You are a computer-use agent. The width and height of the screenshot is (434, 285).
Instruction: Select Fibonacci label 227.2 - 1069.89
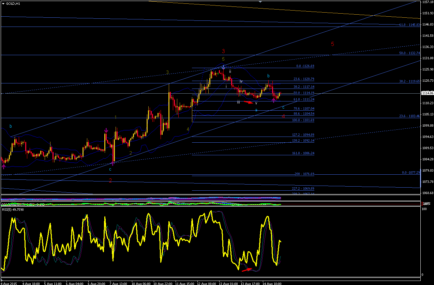(x=303, y=189)
